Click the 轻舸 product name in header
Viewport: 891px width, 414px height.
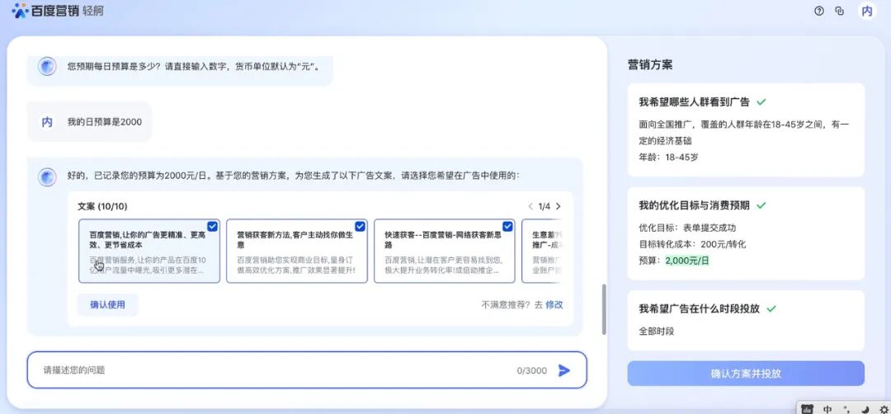(93, 11)
